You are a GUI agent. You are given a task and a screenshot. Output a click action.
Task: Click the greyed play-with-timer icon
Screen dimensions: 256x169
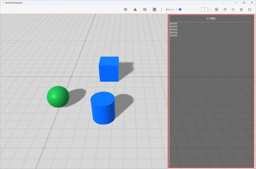coord(225,9)
